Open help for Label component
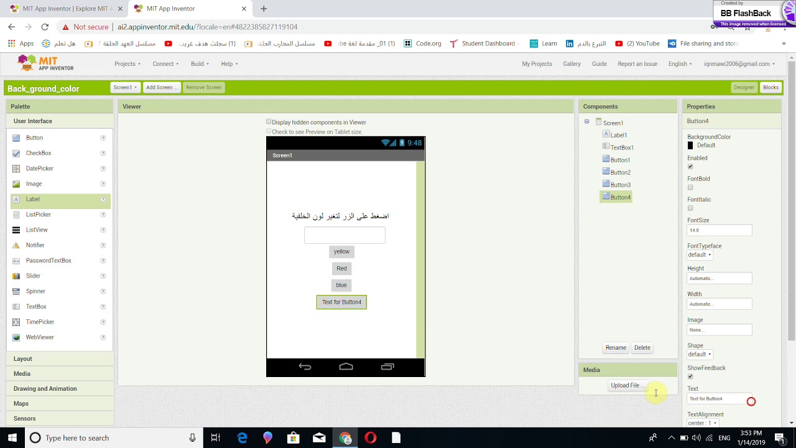 click(x=103, y=199)
